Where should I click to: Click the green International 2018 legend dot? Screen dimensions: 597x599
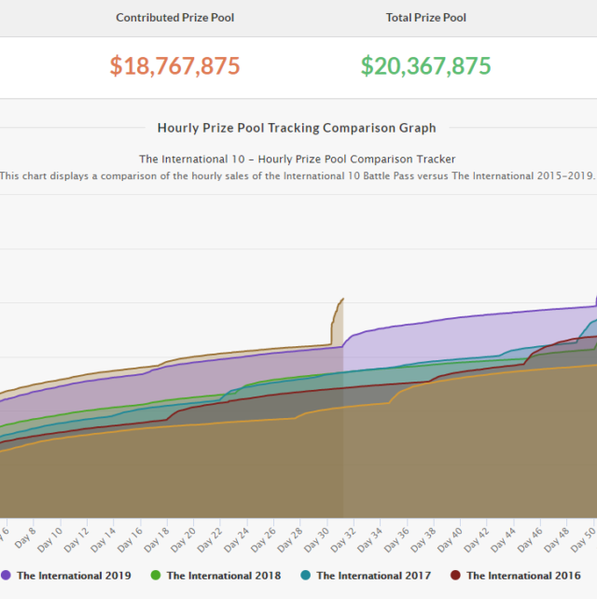point(156,576)
